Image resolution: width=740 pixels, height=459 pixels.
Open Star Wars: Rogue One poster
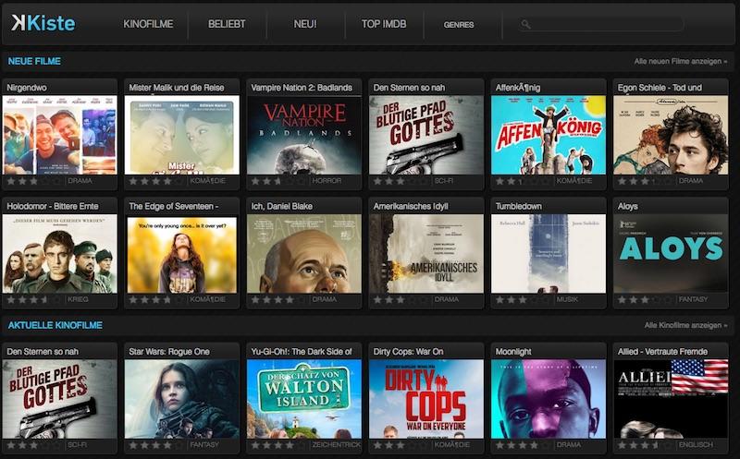tap(182, 398)
